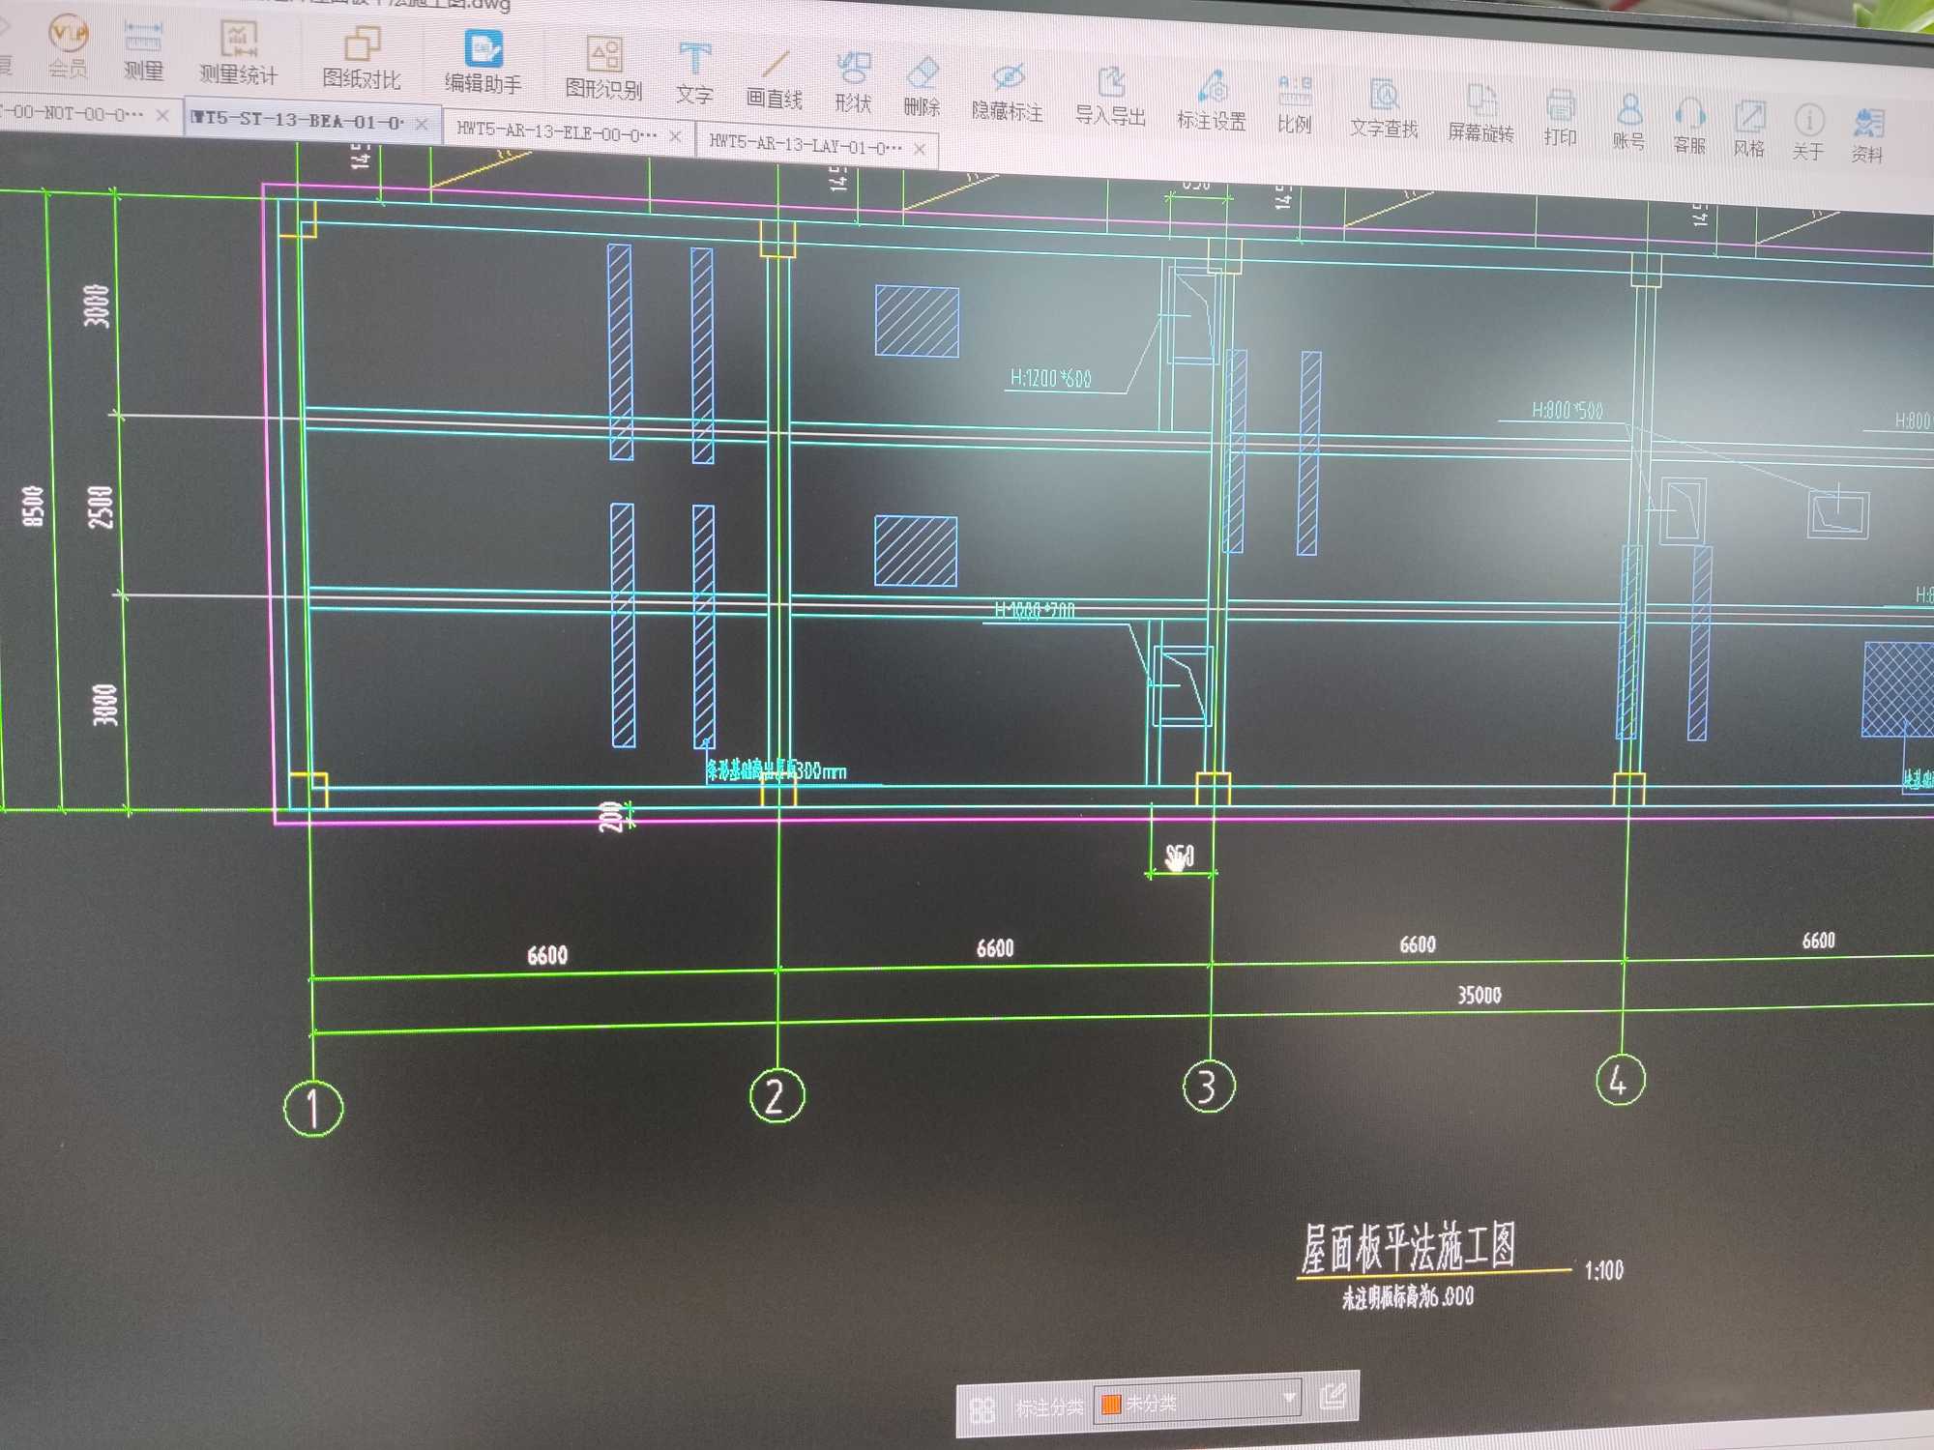Click the 未注明板标高为6.000 note
The image size is (1934, 1450).
1408,1297
